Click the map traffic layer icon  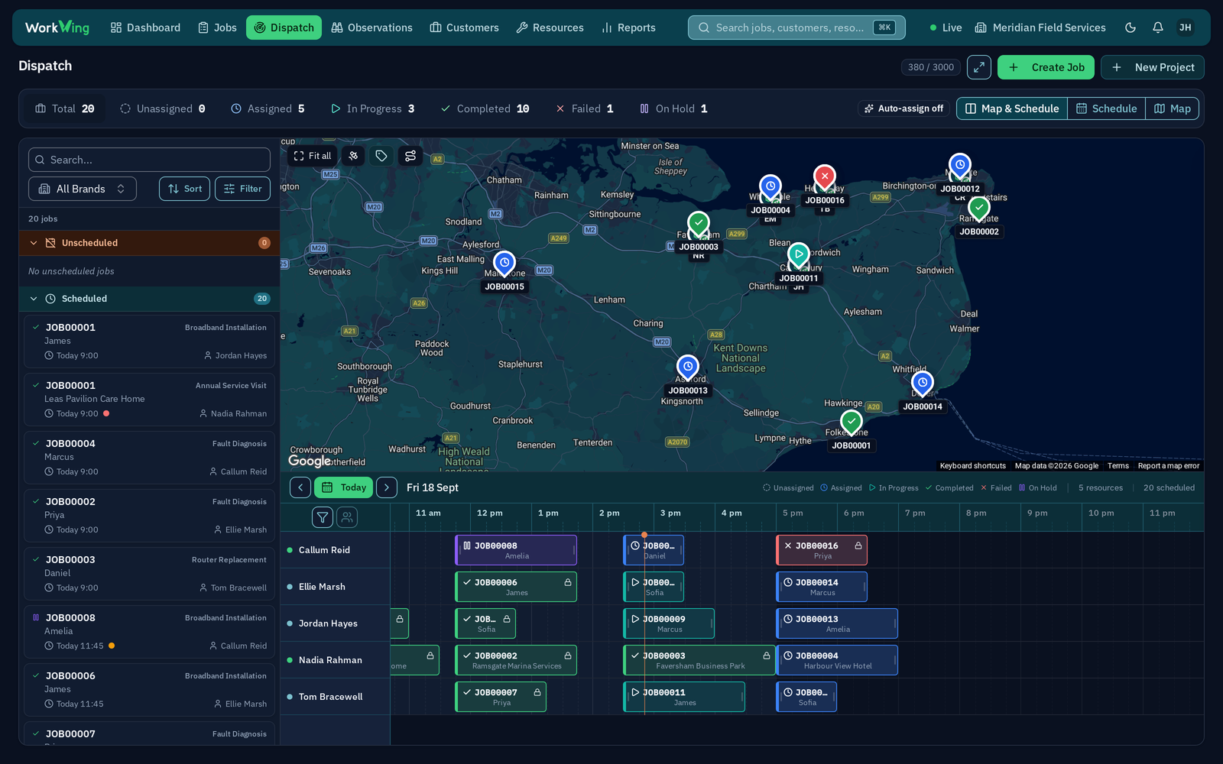[353, 156]
